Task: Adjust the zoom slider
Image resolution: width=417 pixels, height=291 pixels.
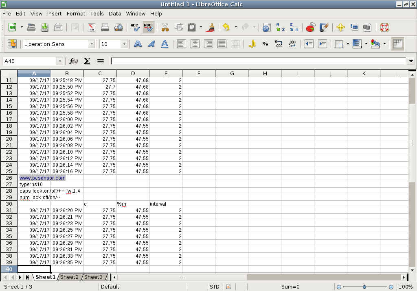Action: point(364,287)
